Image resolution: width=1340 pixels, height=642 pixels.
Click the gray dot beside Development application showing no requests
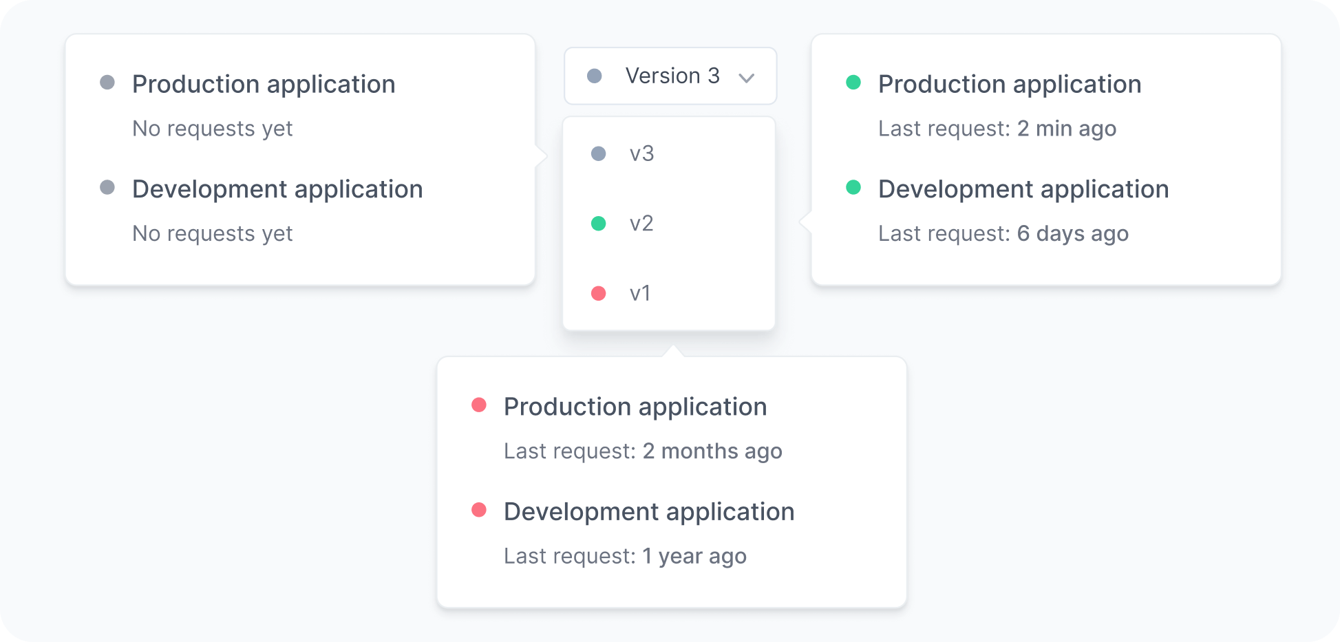coord(107,186)
